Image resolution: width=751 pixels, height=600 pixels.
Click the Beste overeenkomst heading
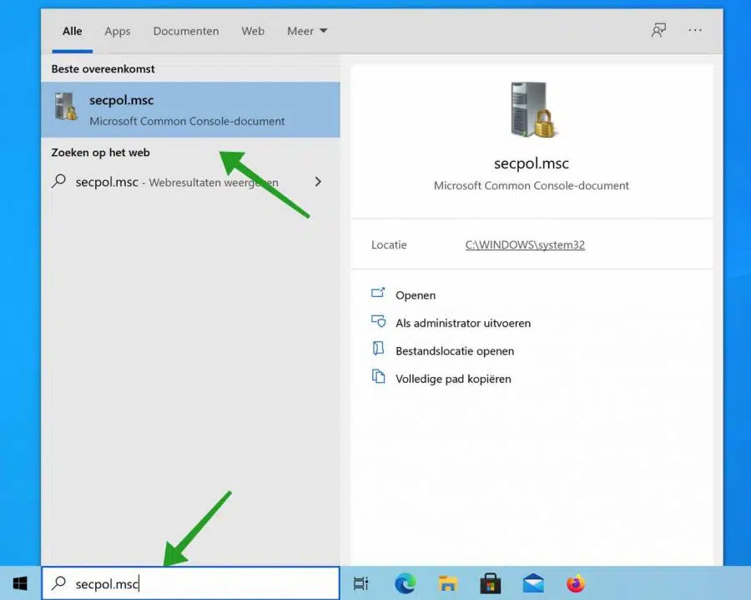pyautogui.click(x=103, y=69)
